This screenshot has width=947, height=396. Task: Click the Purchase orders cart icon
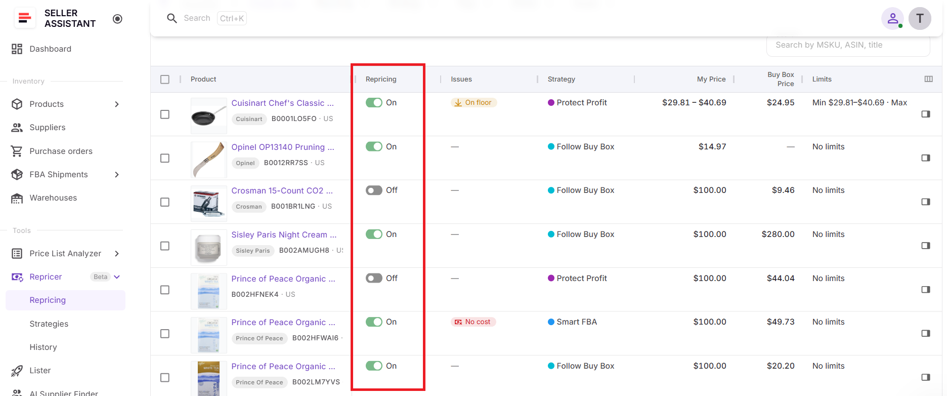17,151
